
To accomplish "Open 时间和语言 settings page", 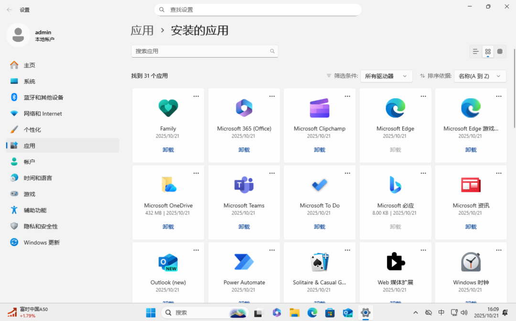I will pyautogui.click(x=63, y=178).
